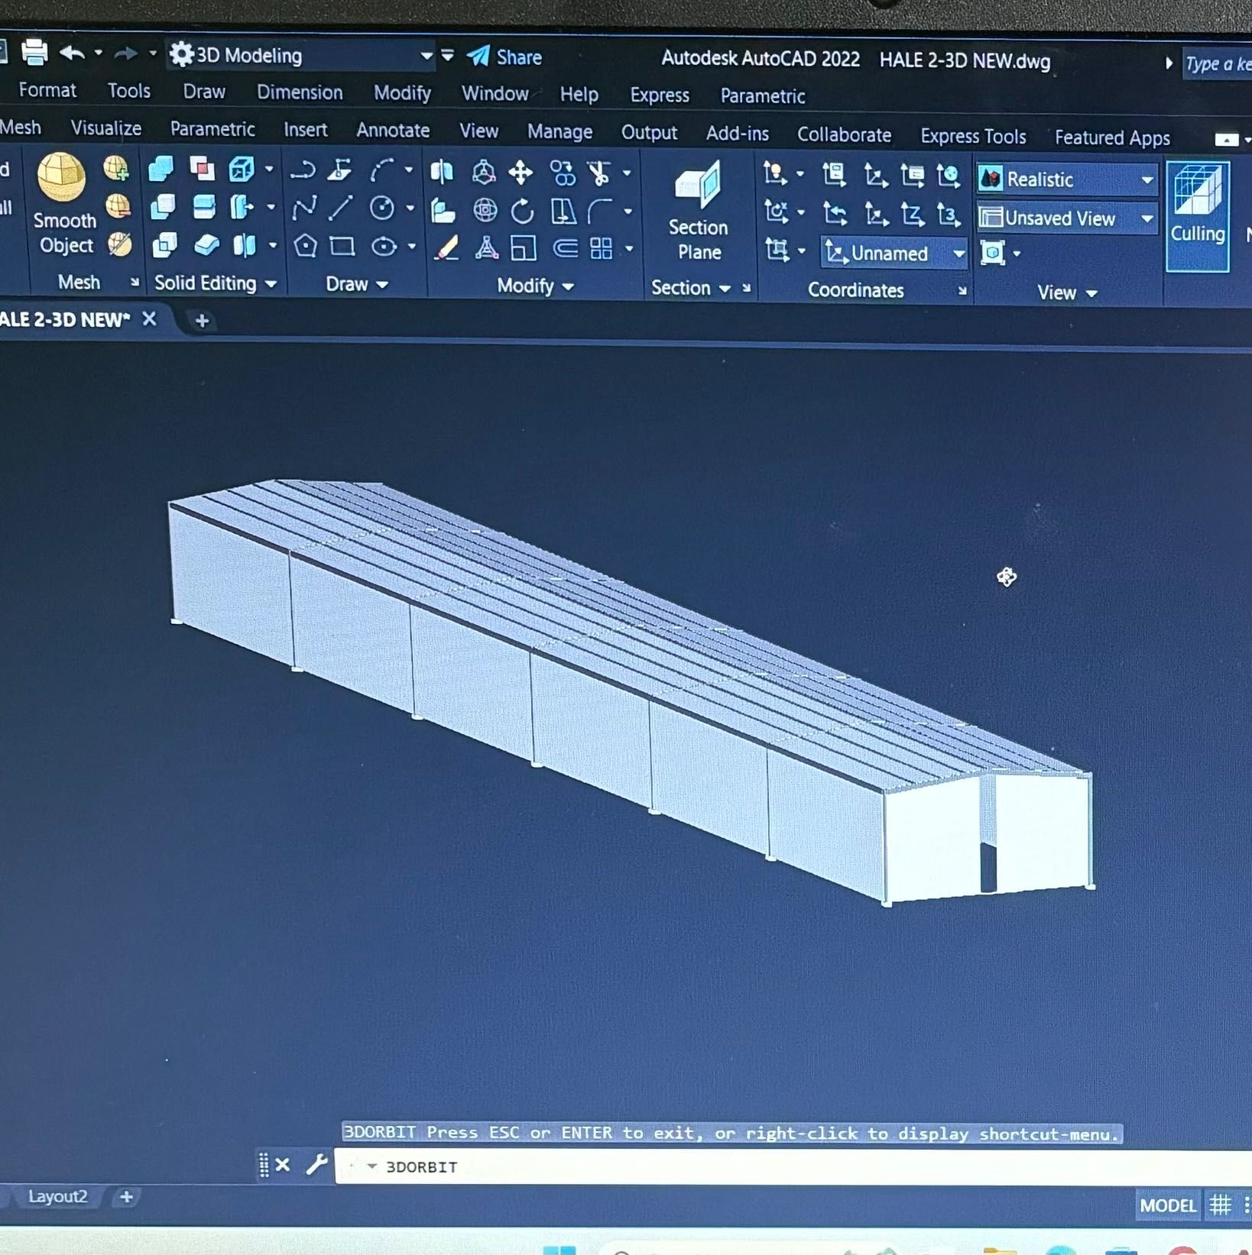Click the Undo arrow

pyautogui.click(x=73, y=53)
